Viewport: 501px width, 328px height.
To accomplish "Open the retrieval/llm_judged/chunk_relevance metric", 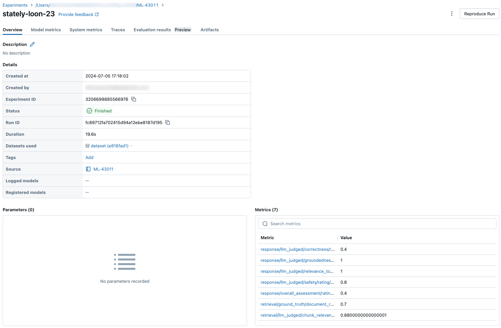I will [297, 315].
